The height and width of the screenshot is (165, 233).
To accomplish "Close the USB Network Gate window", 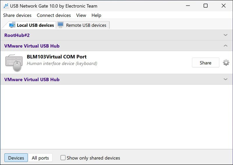I will [x=223, y=6].
